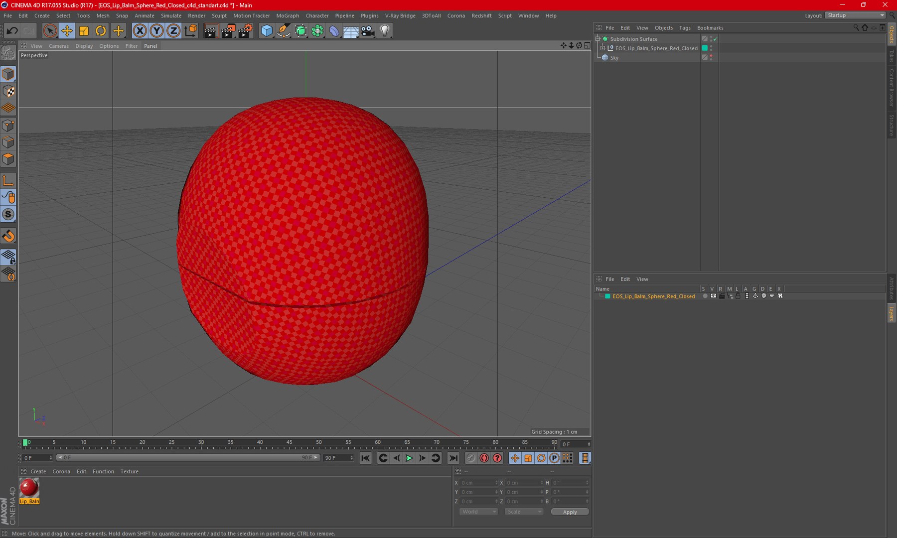The width and height of the screenshot is (897, 538).
Task: Click the record active objects button
Action: pyautogui.click(x=471, y=458)
